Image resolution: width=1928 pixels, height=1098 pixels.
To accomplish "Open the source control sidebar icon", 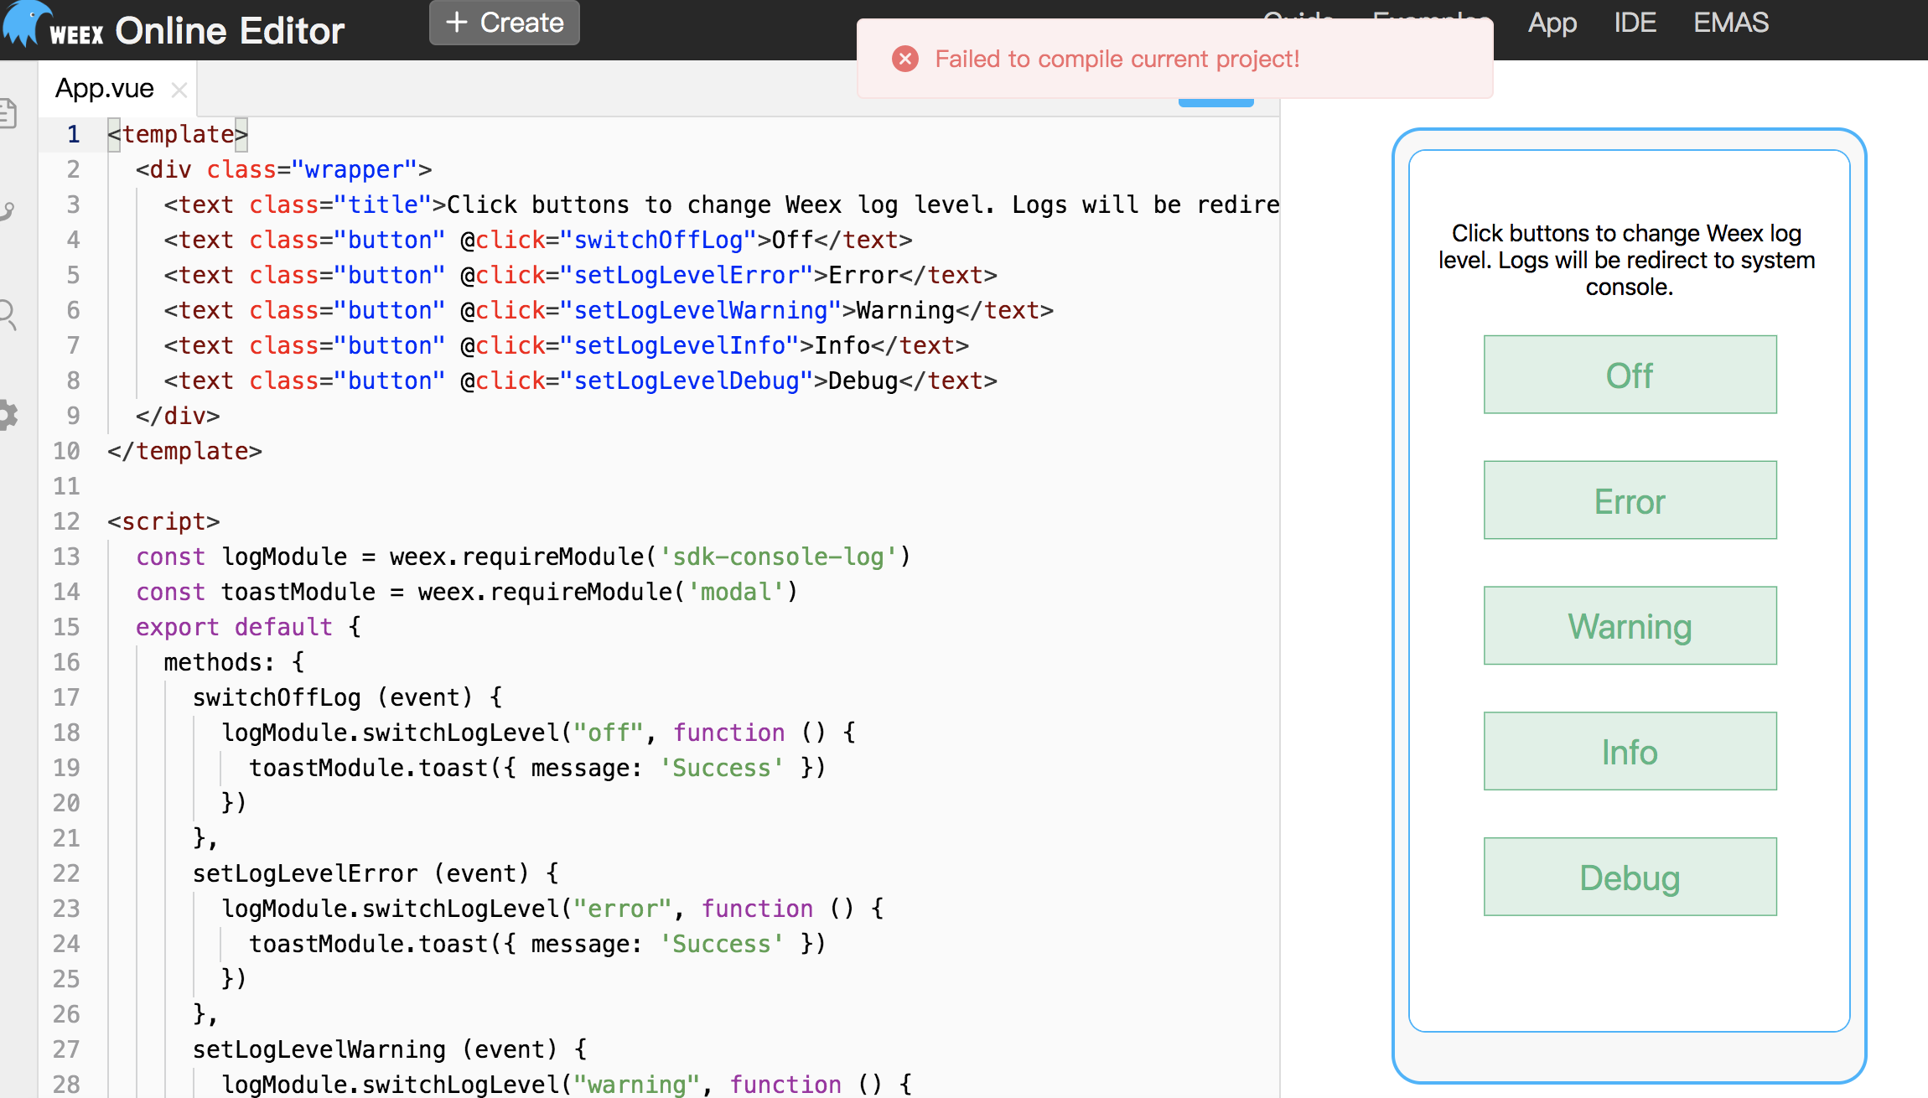I will click(8, 211).
